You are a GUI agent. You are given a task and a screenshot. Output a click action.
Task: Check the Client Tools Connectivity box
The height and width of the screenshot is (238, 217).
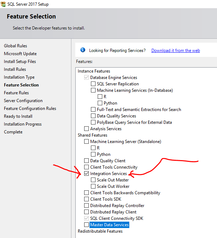click(x=87, y=167)
